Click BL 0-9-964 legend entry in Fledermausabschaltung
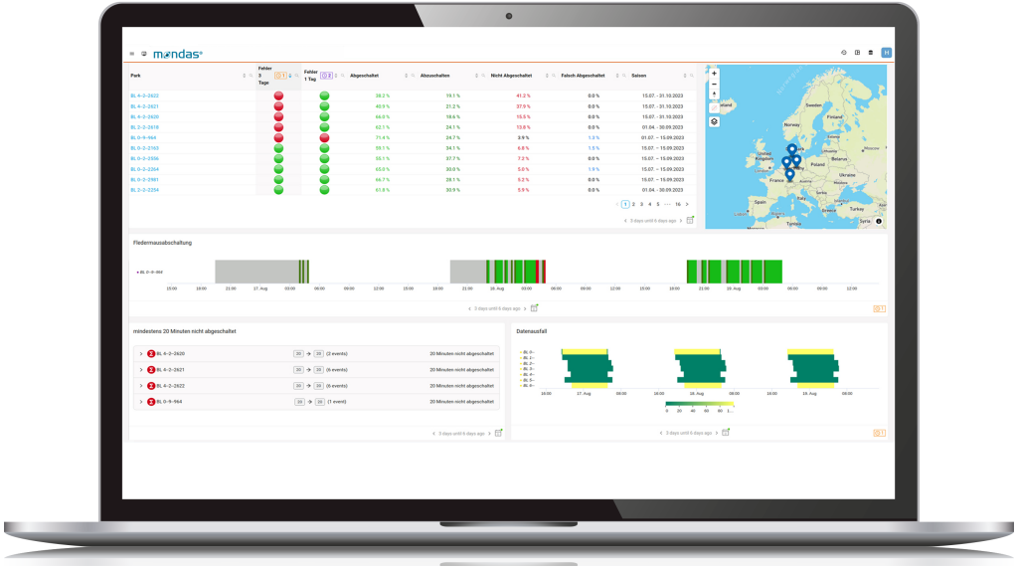The width and height of the screenshot is (1018, 570). [150, 273]
